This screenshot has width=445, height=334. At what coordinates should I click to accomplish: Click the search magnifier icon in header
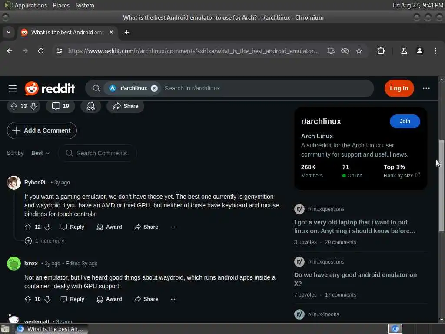[96, 88]
